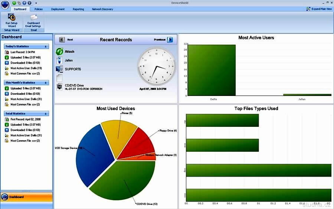Click the Downloaded icon in Total Statistics

(7, 130)
